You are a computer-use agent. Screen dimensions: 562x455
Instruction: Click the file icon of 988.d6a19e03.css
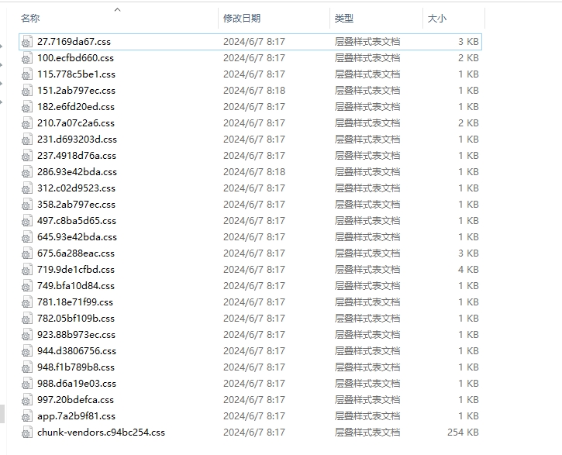tap(26, 384)
